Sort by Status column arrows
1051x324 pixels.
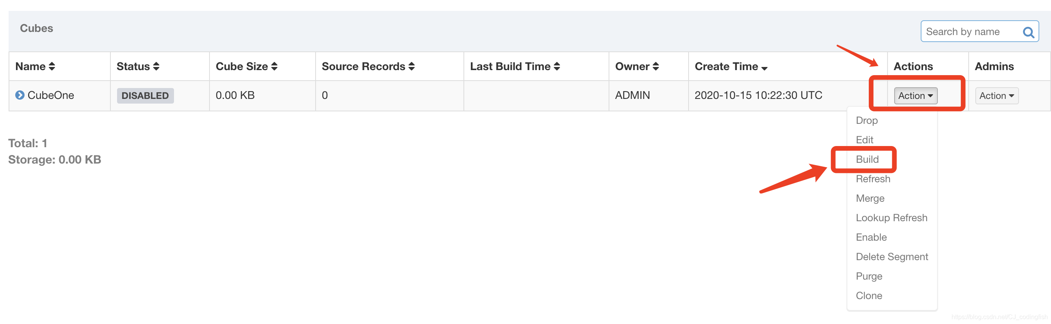(x=156, y=66)
